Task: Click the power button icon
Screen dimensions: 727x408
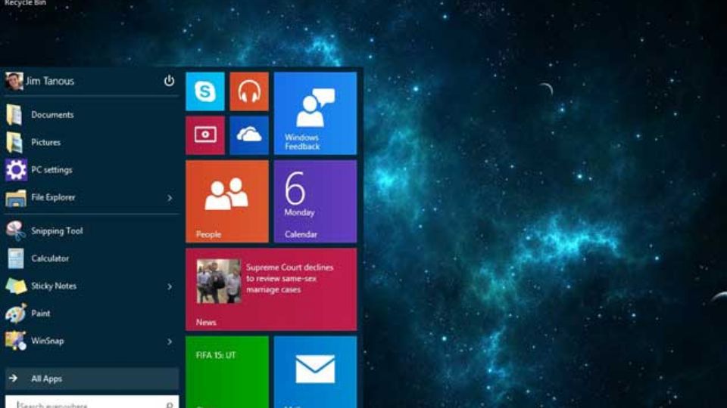Action: click(169, 81)
